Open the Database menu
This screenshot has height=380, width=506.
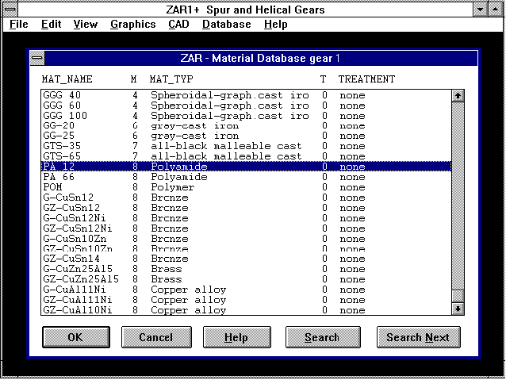(226, 24)
